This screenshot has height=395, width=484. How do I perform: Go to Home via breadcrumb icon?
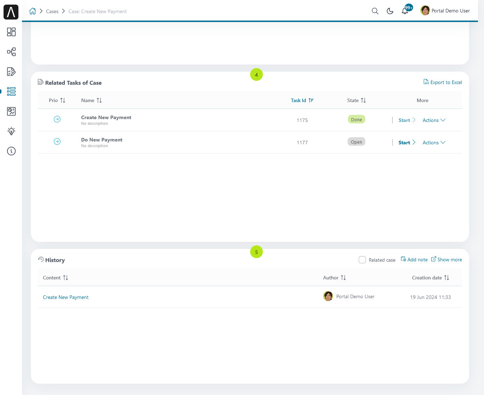33,11
